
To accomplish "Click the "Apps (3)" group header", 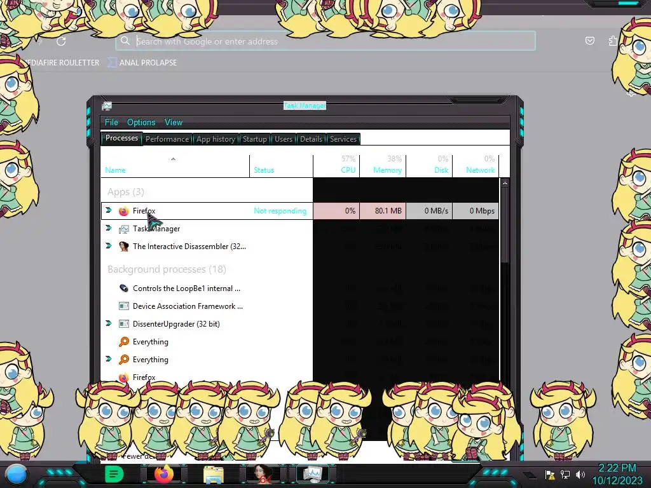I will (126, 192).
